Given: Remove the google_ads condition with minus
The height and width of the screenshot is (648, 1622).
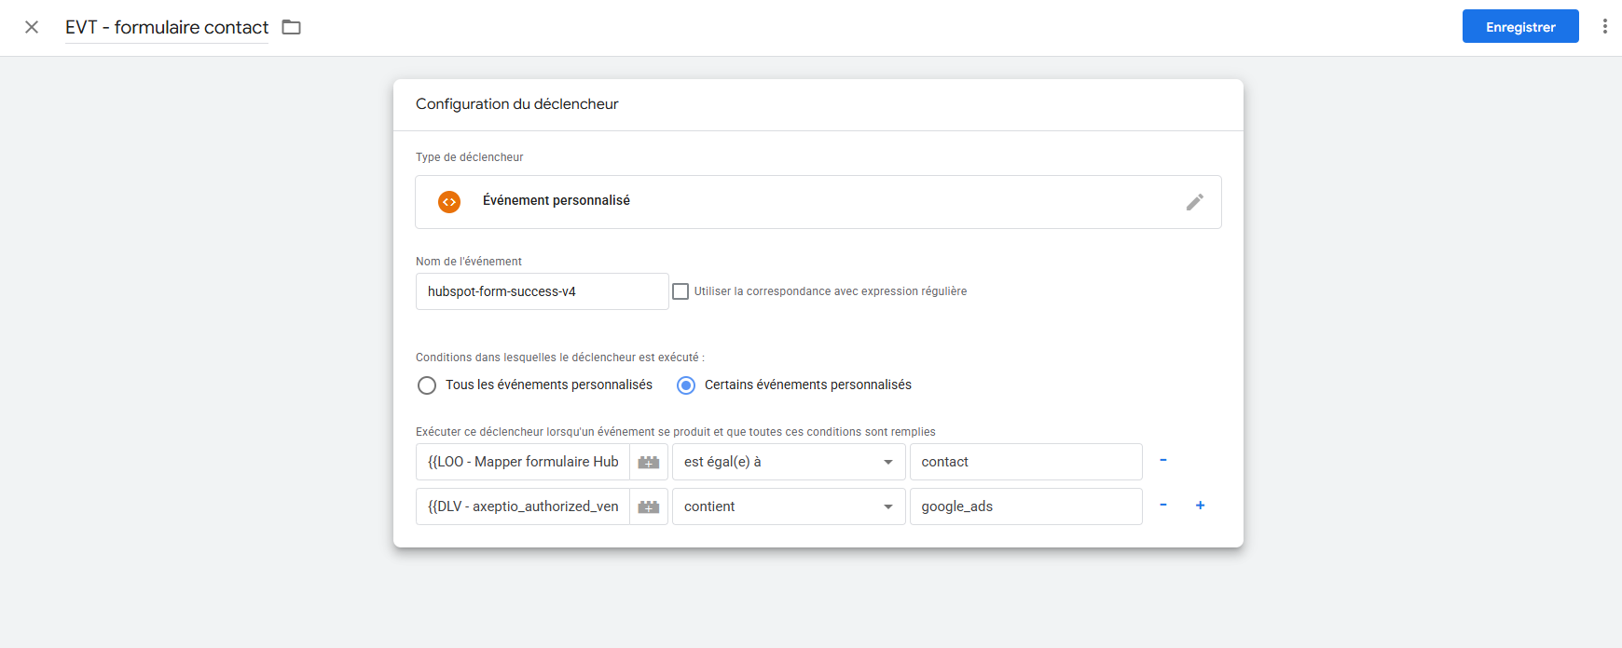Looking at the screenshot, I should coord(1162,506).
